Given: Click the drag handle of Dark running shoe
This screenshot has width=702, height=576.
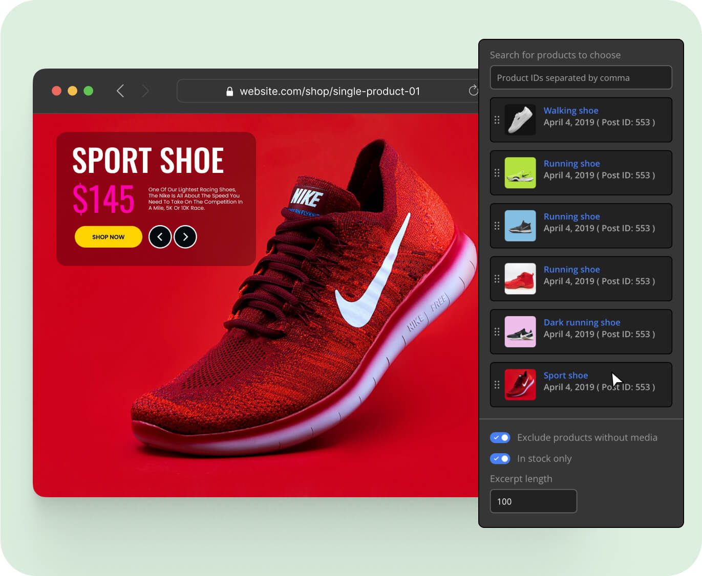Looking at the screenshot, I should tap(497, 331).
